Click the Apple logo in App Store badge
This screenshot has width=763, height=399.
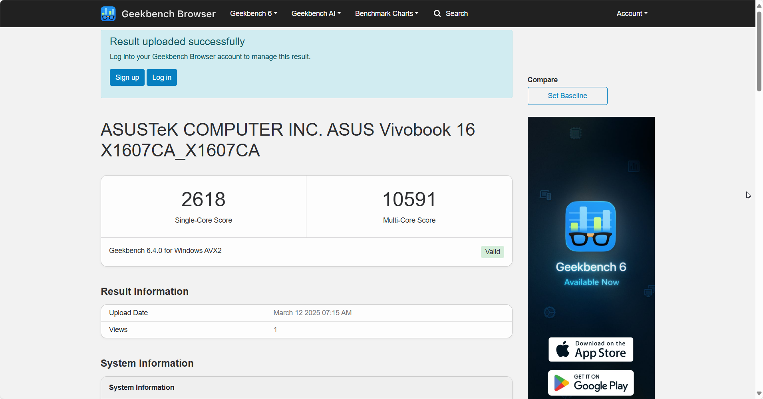pos(563,349)
